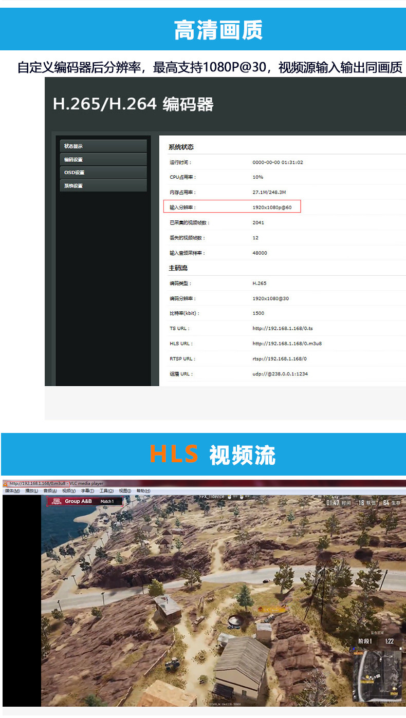Click the VLC cone icon in title bar
This screenshot has height=718, width=406.
point(5,484)
